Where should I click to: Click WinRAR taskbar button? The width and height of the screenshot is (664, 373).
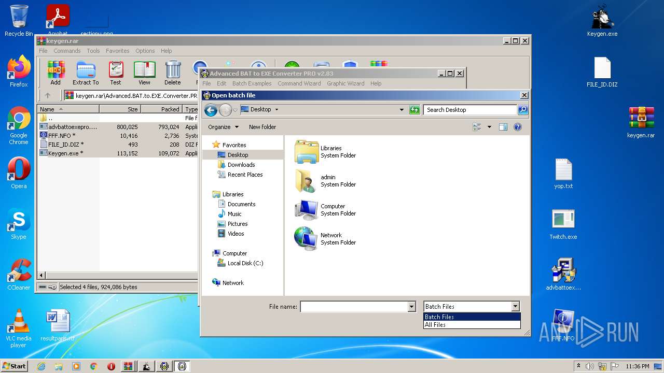pyautogui.click(x=128, y=366)
